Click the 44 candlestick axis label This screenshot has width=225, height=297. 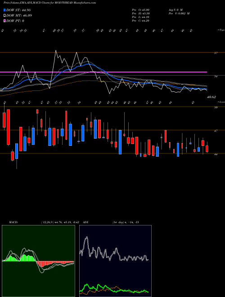[x=216, y=154]
